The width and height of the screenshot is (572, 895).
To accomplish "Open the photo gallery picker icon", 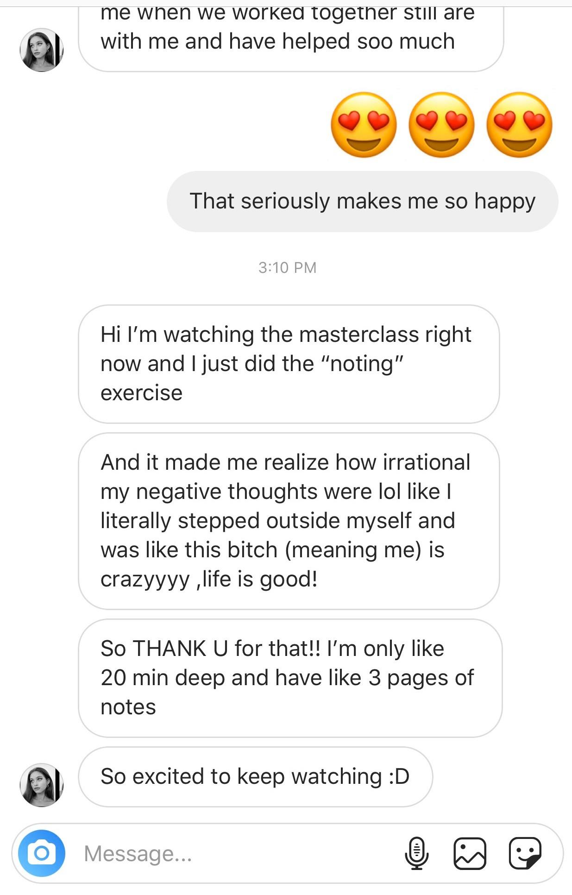I will tap(470, 853).
